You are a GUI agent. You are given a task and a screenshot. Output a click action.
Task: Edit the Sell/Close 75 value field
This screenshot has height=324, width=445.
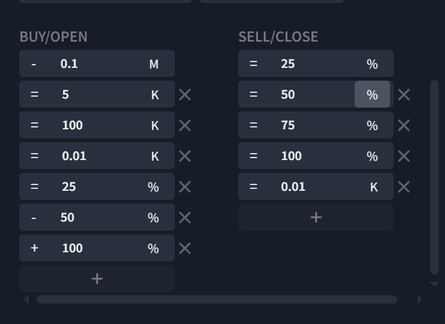(x=314, y=126)
